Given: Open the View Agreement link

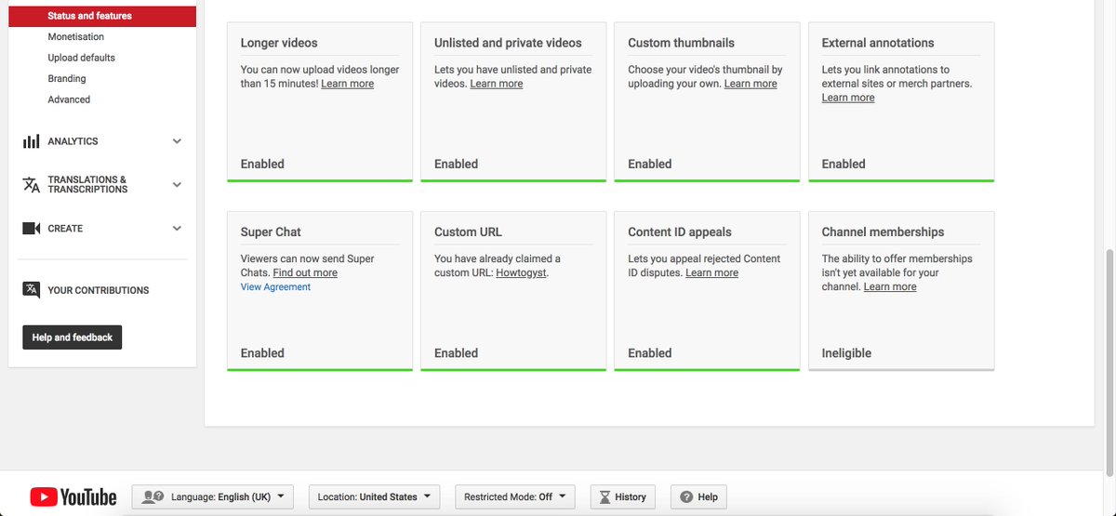Looking at the screenshot, I should pos(275,287).
